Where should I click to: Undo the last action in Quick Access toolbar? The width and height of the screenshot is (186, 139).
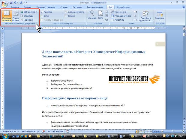tap(15, 2)
